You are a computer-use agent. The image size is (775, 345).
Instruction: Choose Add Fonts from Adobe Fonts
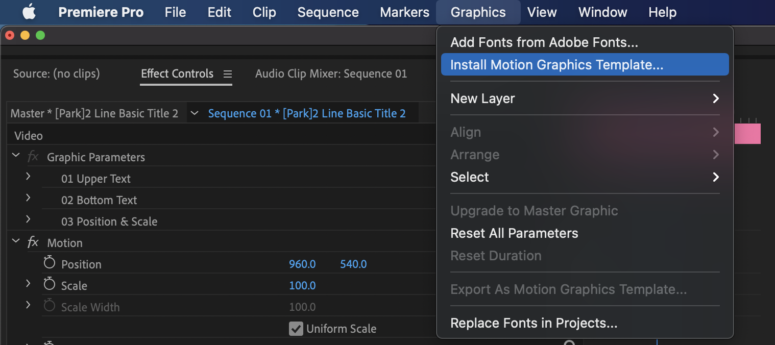pyautogui.click(x=585, y=42)
